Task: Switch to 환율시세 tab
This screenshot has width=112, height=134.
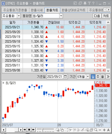Action: click(x=37, y=10)
